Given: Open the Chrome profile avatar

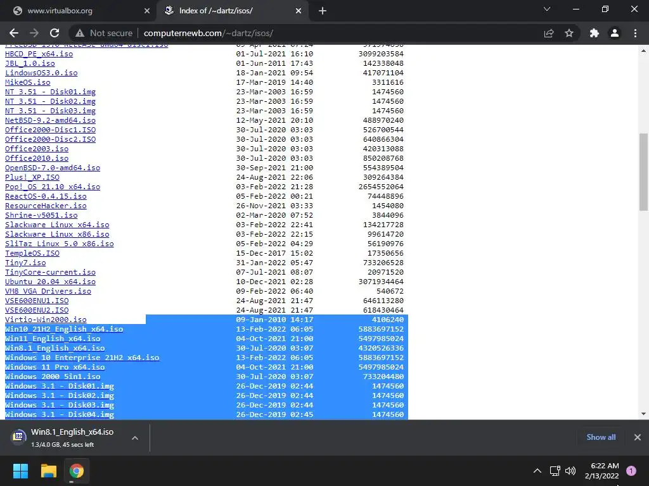Looking at the screenshot, I should pos(615,33).
